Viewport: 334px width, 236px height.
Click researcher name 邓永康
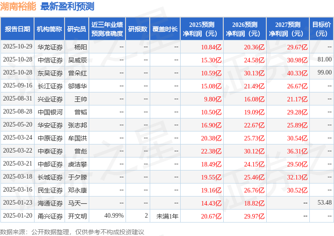(x=78, y=190)
